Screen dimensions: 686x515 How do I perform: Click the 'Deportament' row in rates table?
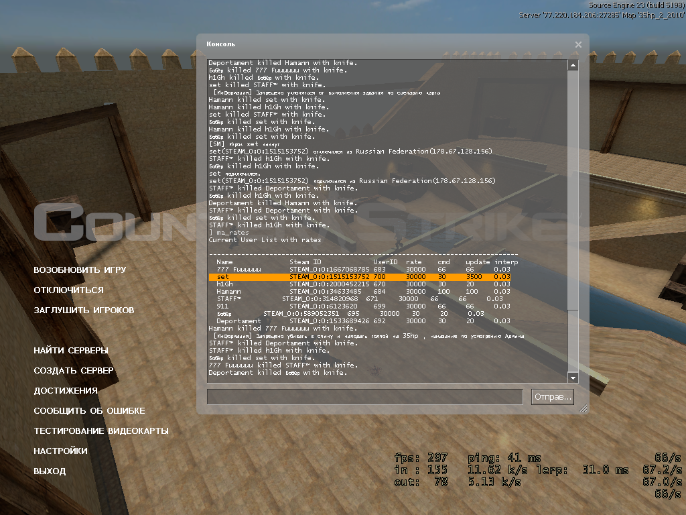[363, 321]
